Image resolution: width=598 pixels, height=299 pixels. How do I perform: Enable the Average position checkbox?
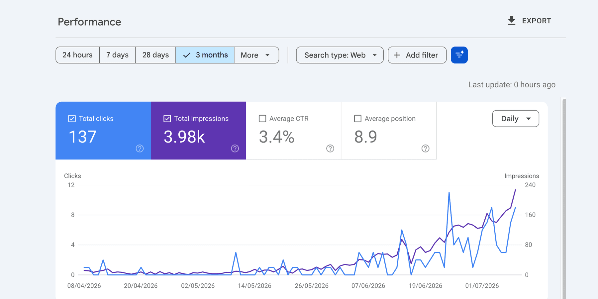pos(357,119)
